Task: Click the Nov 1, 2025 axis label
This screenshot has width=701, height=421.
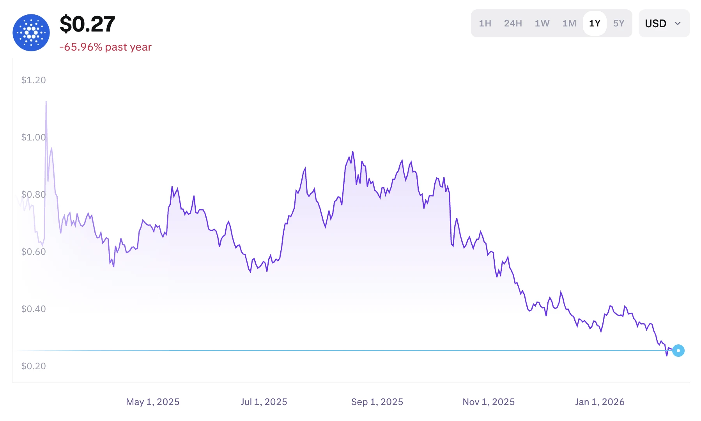Action: (489, 402)
